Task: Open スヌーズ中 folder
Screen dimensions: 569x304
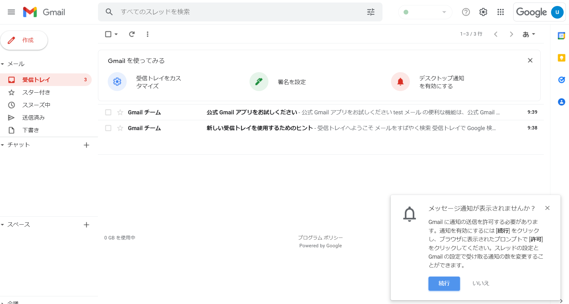Action: [46, 105]
